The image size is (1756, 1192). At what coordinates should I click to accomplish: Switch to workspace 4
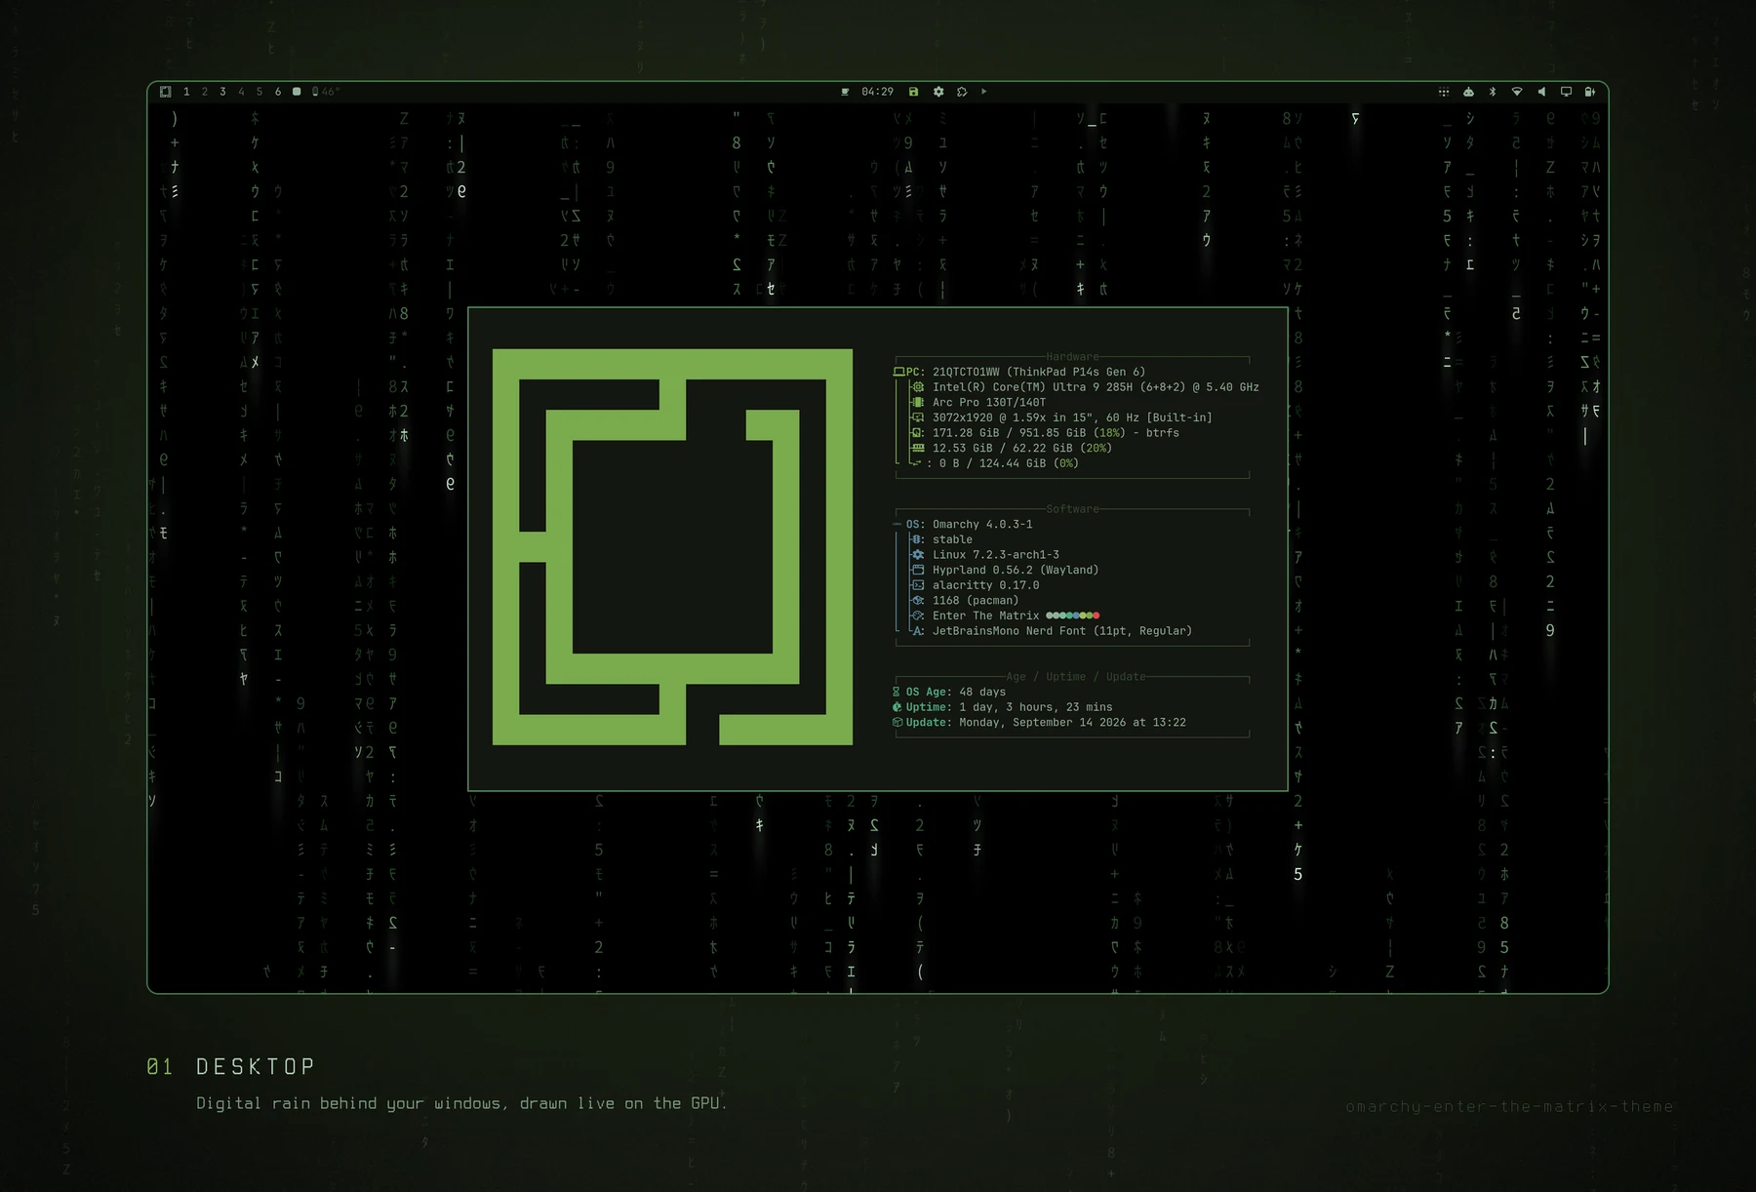[x=241, y=92]
